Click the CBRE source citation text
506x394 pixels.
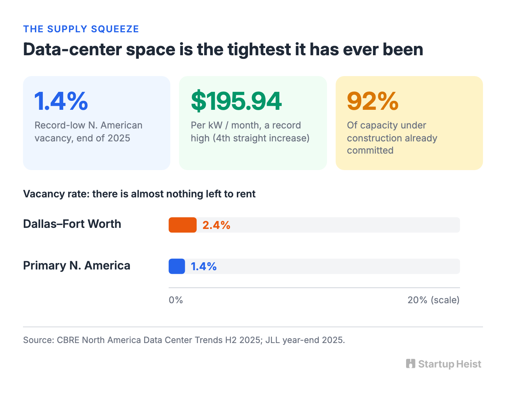click(184, 340)
